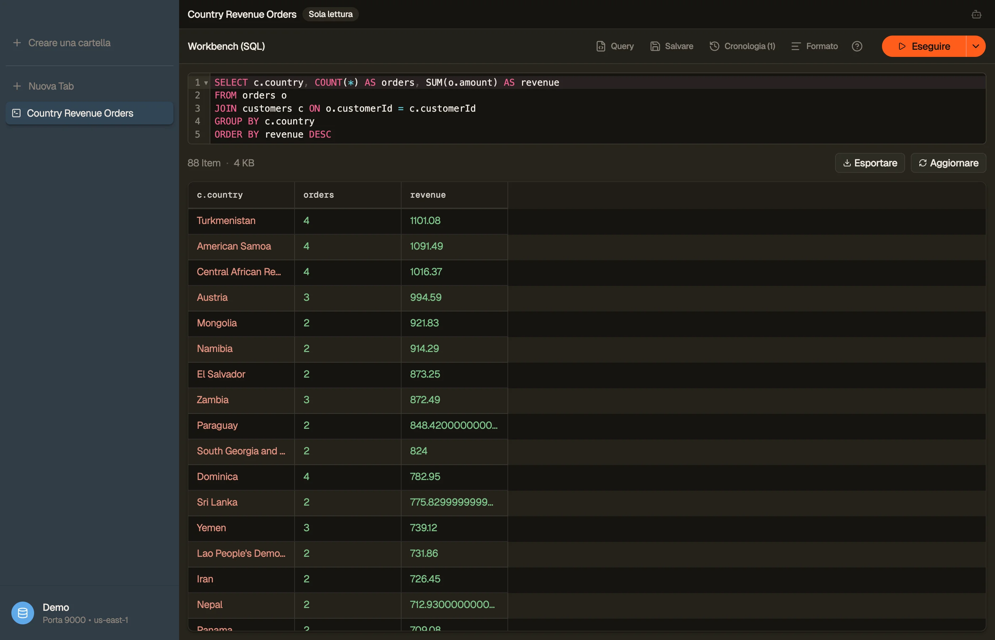Click the revenue value 1101.08
Viewport: 995px width, 640px height.
[x=454, y=221]
